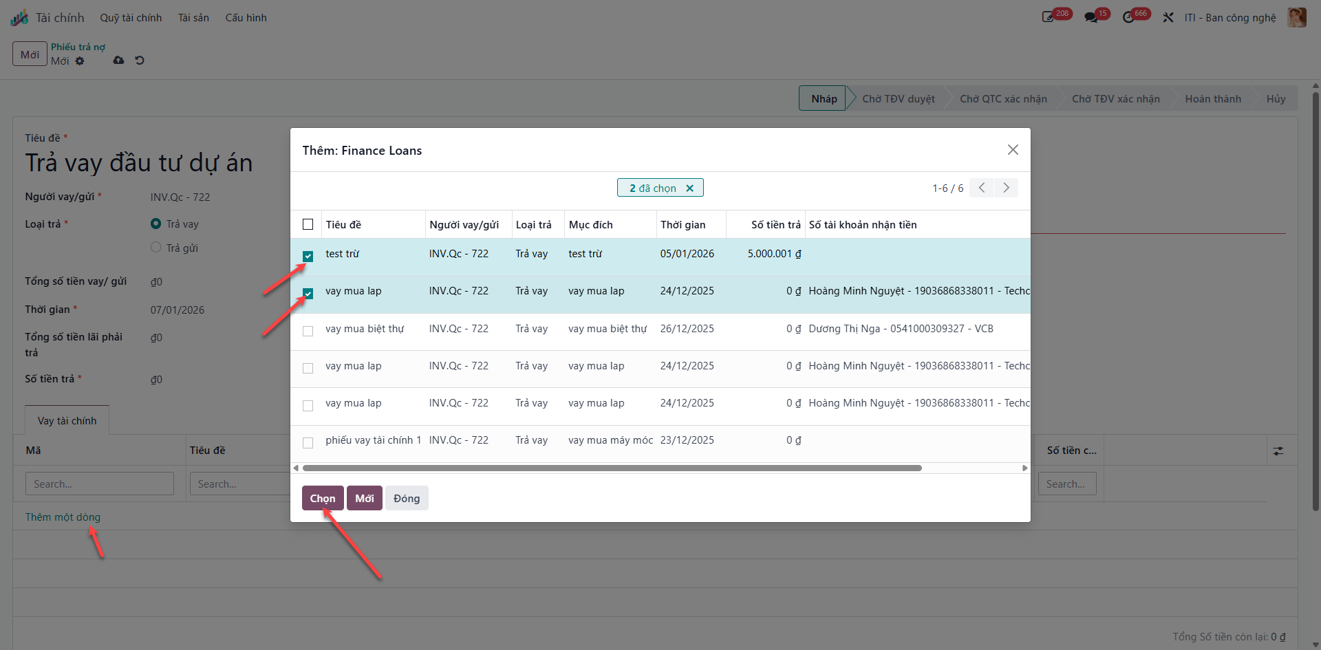This screenshot has height=650, width=1321.
Task: Open the Tài sản menu
Action: pos(193,18)
